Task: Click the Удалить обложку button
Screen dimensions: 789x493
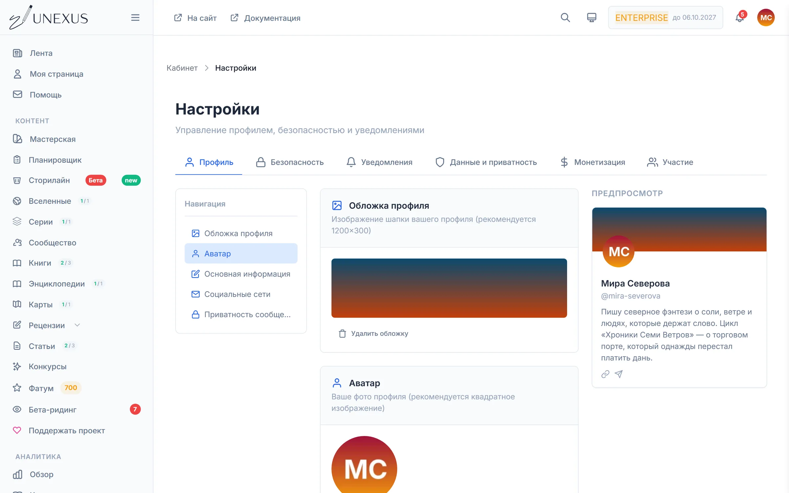Action: coord(373,334)
